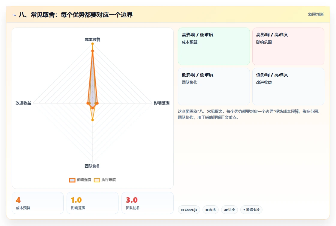Toggle the 执行难度 legend swatch

(x=97, y=180)
